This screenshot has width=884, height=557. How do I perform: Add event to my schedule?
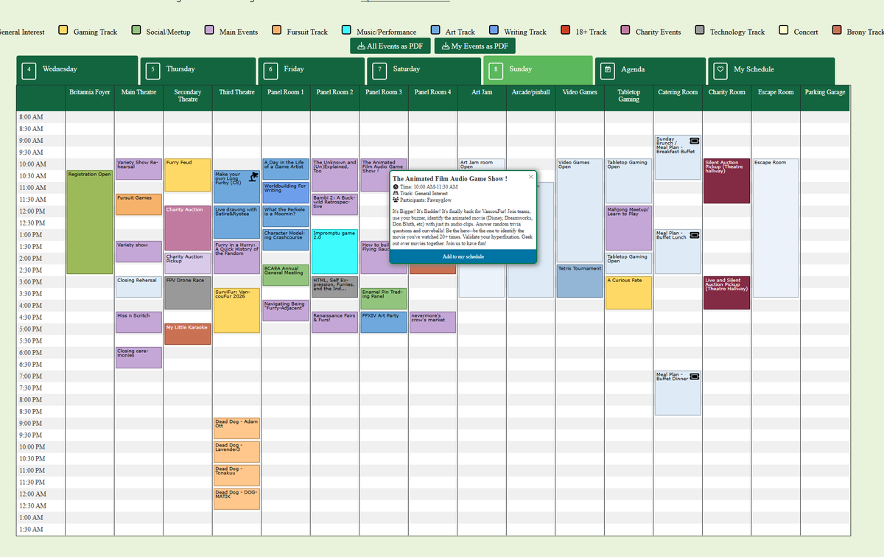click(463, 256)
